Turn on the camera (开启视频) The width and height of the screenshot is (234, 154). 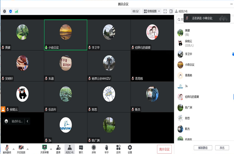(21, 149)
